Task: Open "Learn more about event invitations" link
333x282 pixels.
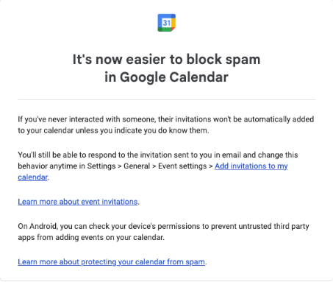Action: point(78,202)
